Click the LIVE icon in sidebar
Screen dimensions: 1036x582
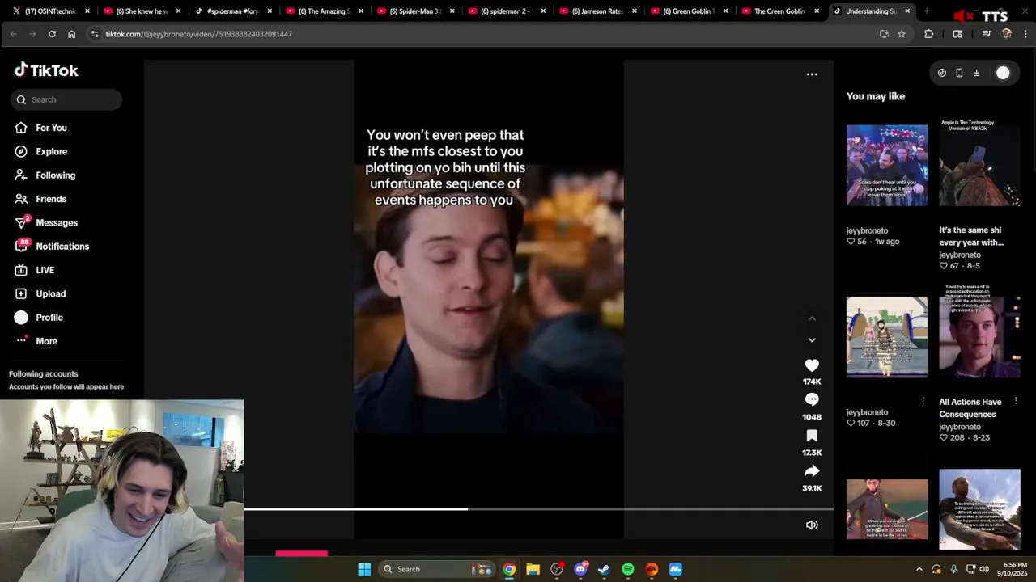21,270
